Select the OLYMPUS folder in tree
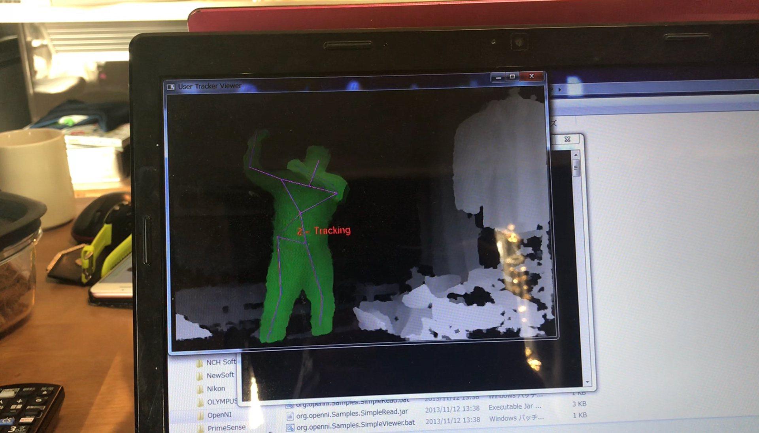Screen dimensions: 759x433 (222, 402)
